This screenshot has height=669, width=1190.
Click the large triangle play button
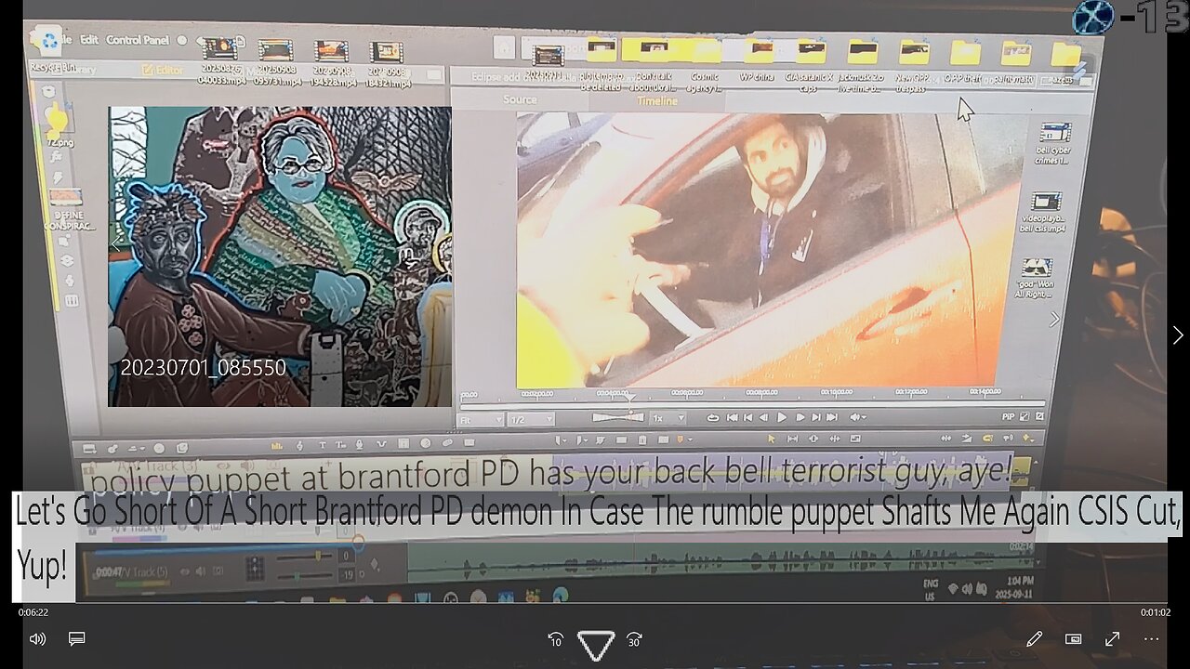[x=595, y=643]
